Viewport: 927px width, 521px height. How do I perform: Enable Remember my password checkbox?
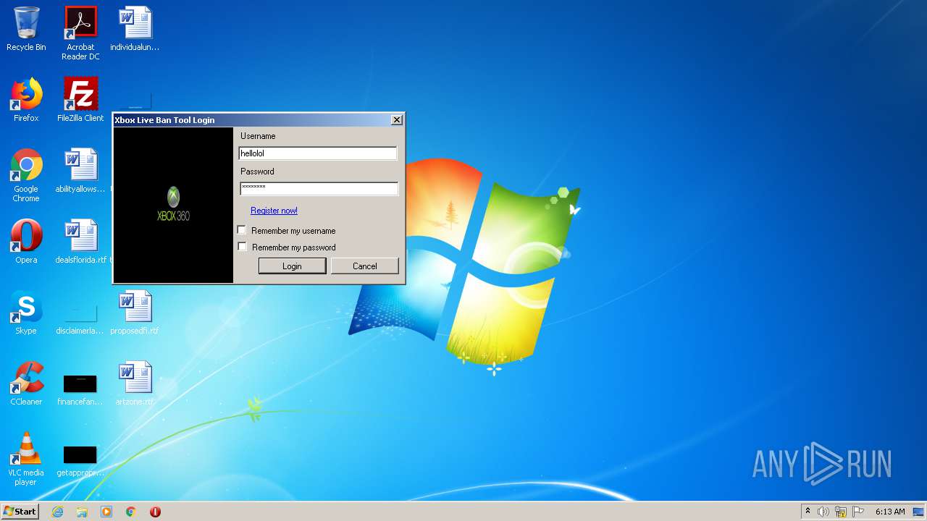tap(242, 247)
